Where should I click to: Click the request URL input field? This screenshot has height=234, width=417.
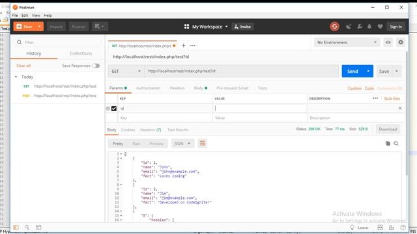[x=242, y=71]
